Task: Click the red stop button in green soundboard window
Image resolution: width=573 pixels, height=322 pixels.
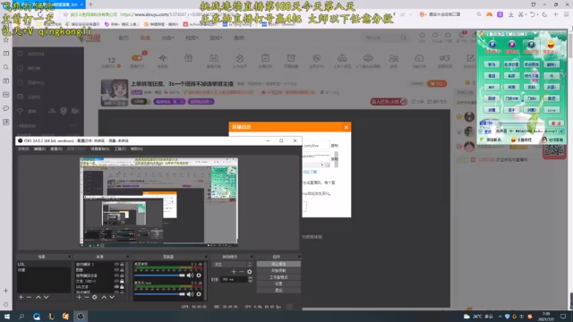Action: point(556,123)
